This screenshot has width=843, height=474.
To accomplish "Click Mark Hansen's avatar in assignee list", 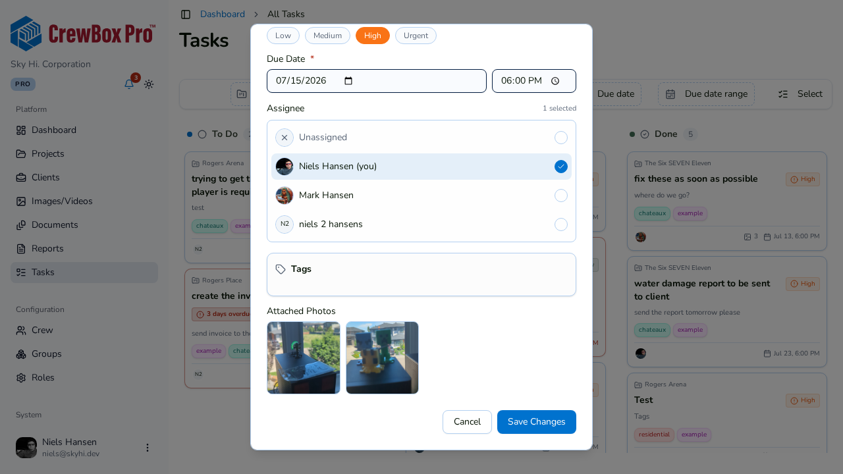I will pyautogui.click(x=285, y=196).
